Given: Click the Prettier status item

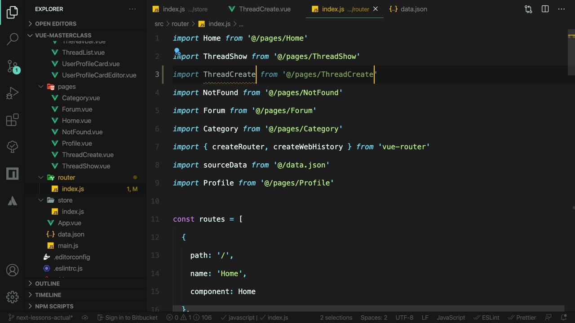Looking at the screenshot, I should click(x=522, y=318).
